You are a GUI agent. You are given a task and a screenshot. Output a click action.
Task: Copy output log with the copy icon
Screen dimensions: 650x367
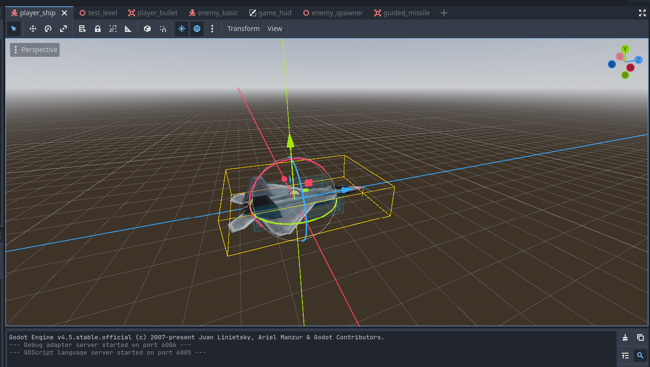[x=640, y=337]
